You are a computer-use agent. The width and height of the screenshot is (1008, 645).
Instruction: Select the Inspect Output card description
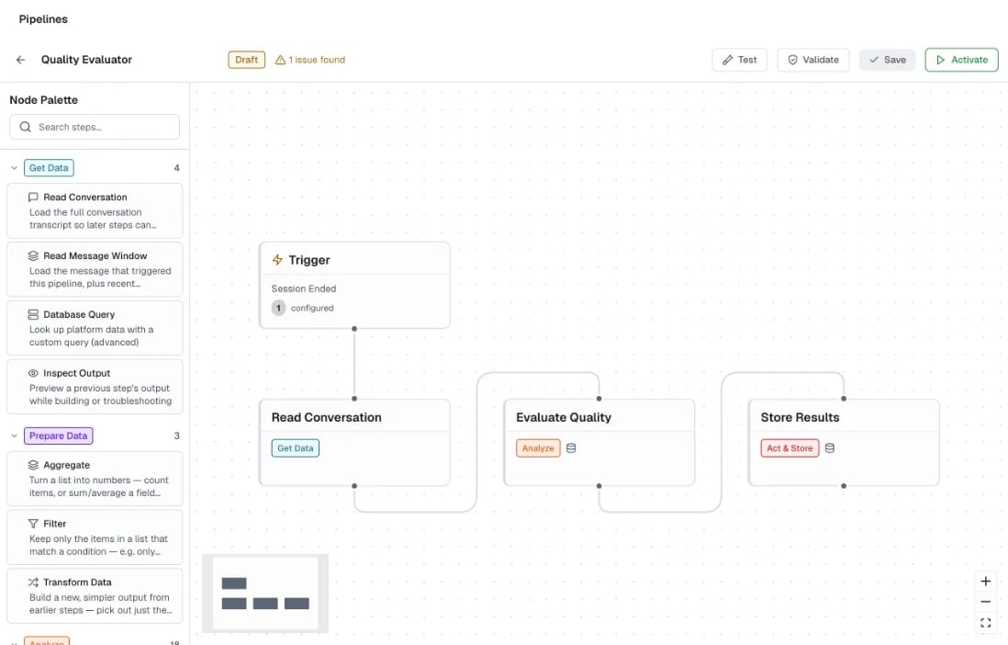(100, 394)
